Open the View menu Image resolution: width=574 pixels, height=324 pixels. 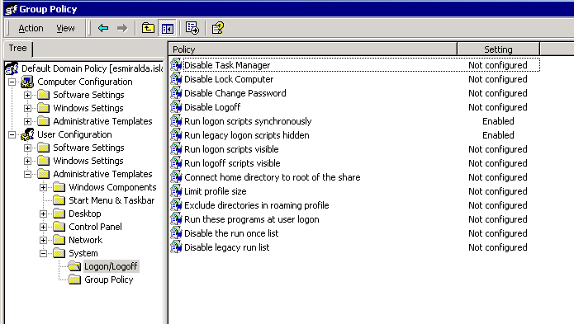(x=65, y=28)
